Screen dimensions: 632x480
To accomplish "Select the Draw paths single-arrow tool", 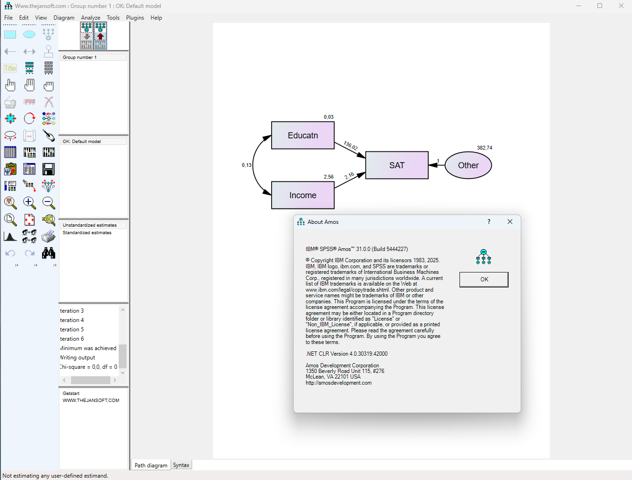I will pyautogui.click(x=10, y=51).
